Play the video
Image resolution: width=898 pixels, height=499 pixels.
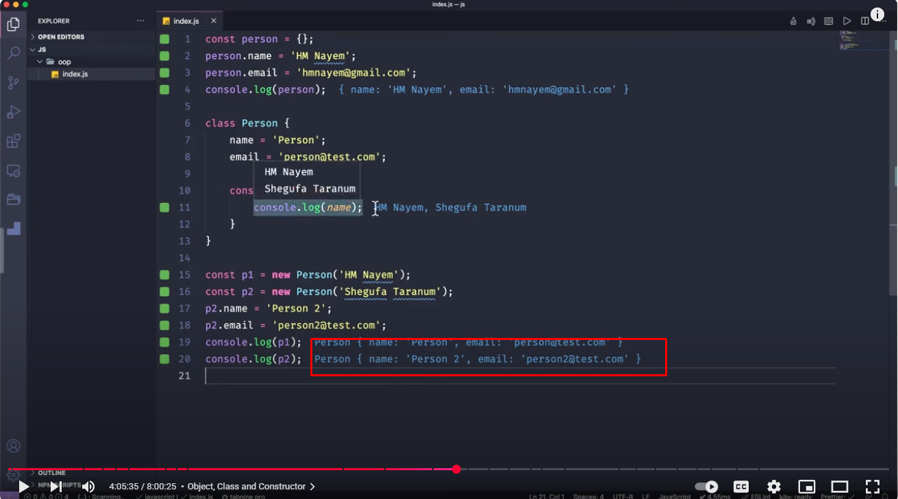click(x=24, y=486)
